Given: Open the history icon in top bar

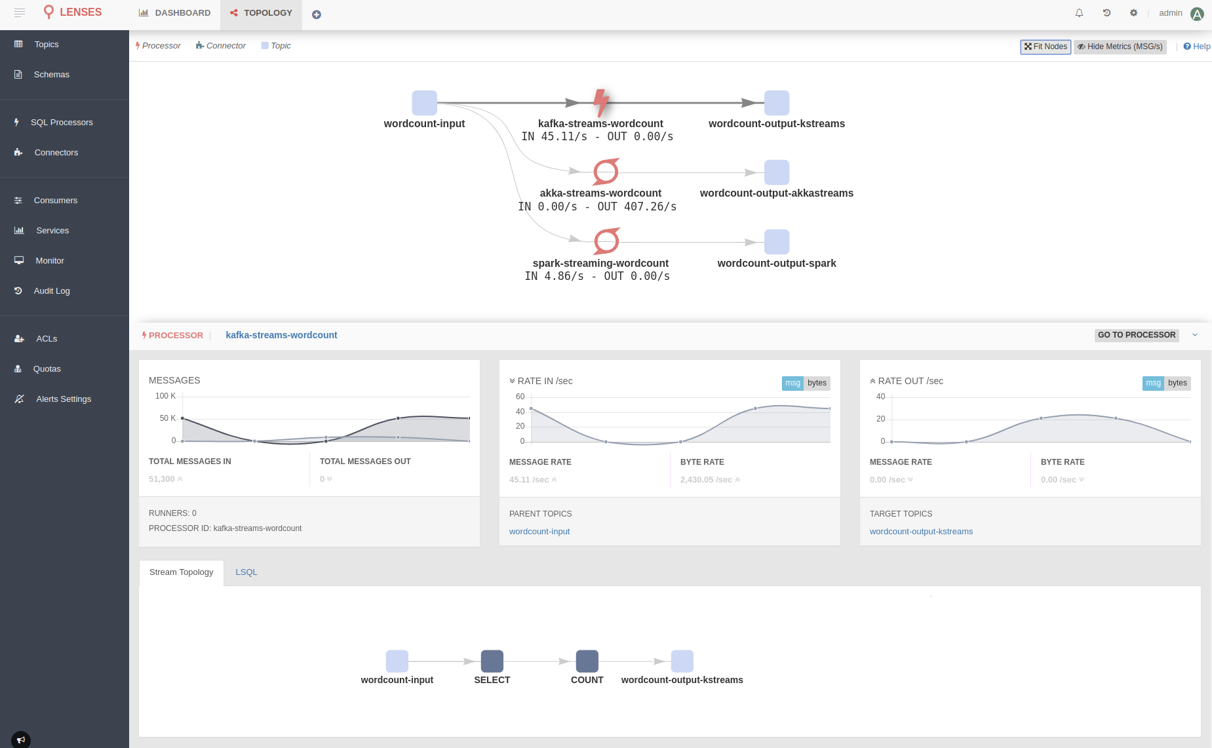Looking at the screenshot, I should tap(1106, 13).
